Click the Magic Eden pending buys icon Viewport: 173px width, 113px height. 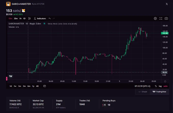pyautogui.click(x=105, y=105)
